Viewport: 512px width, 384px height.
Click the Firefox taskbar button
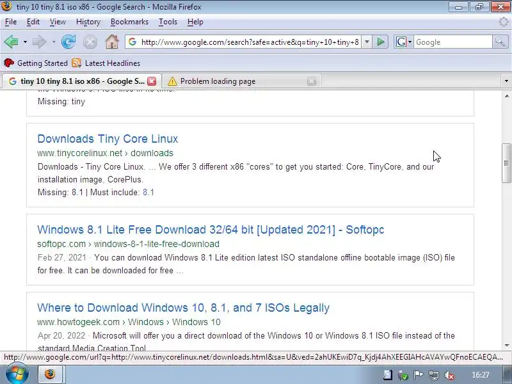click(x=51, y=374)
